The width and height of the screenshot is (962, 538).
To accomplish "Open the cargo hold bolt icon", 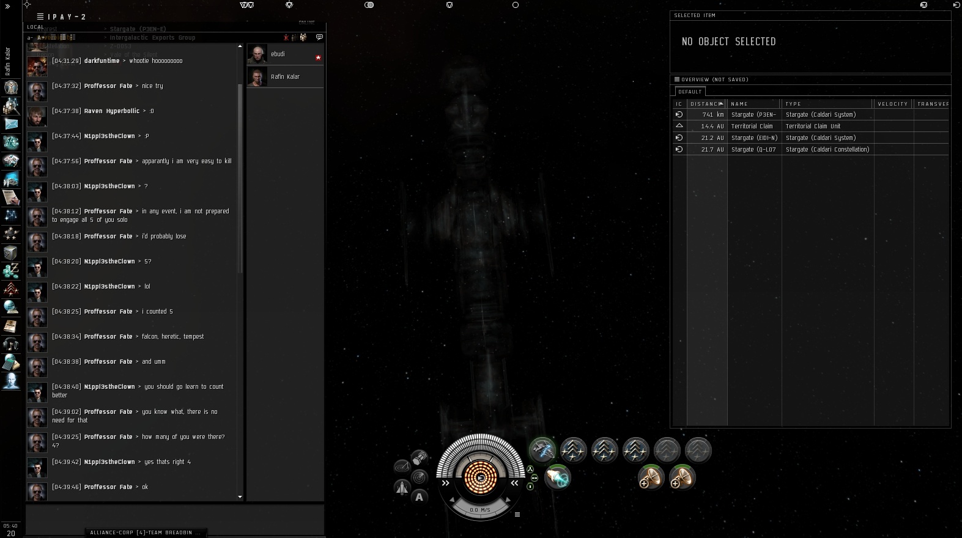I will click(x=420, y=457).
